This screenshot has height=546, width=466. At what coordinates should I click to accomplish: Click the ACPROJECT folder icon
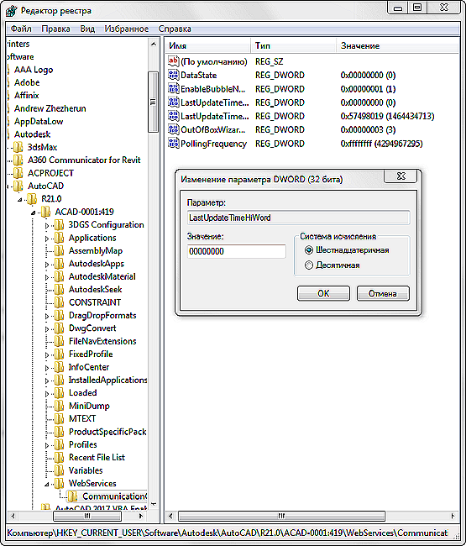[18, 173]
